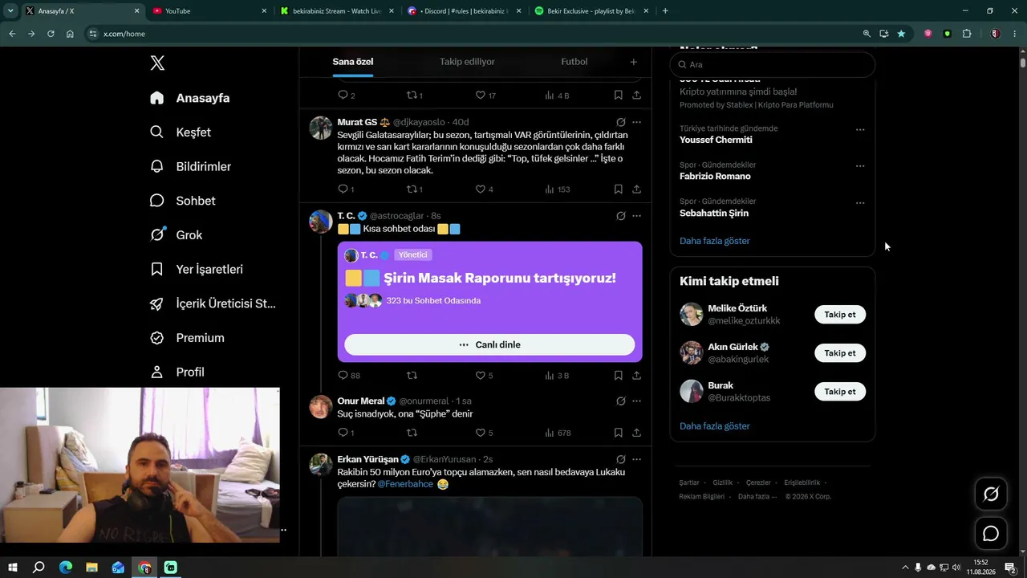Follow Akın Gürlek with Takip et
This screenshot has height=578, width=1027.
coord(840,353)
